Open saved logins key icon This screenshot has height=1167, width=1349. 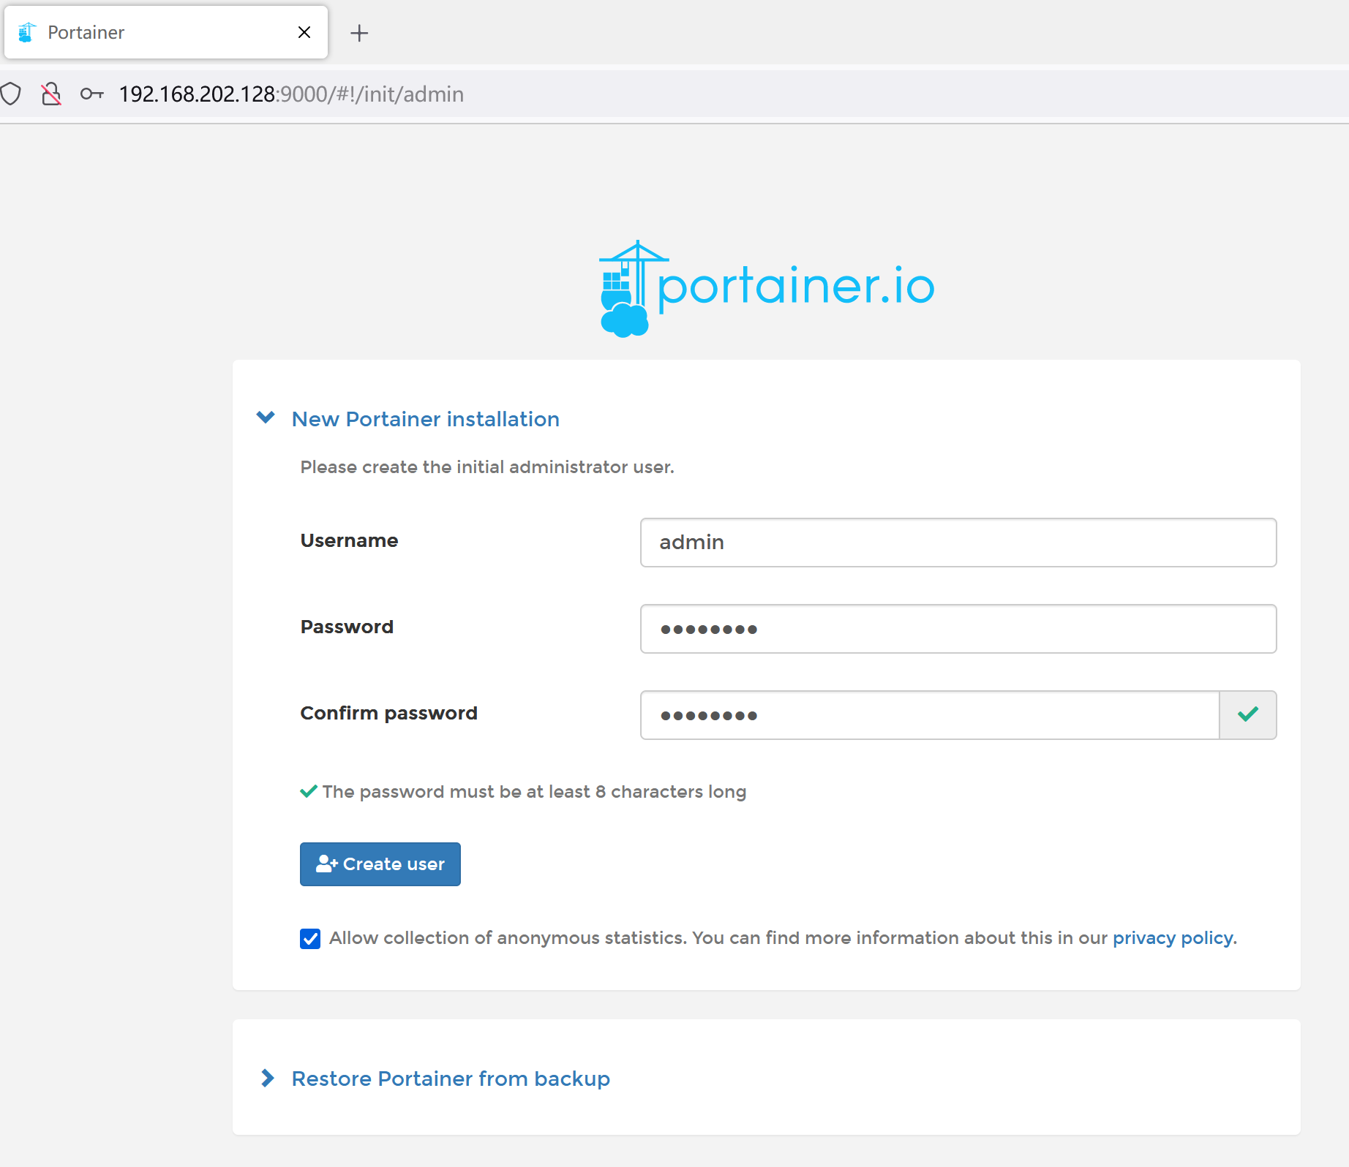pos(91,94)
